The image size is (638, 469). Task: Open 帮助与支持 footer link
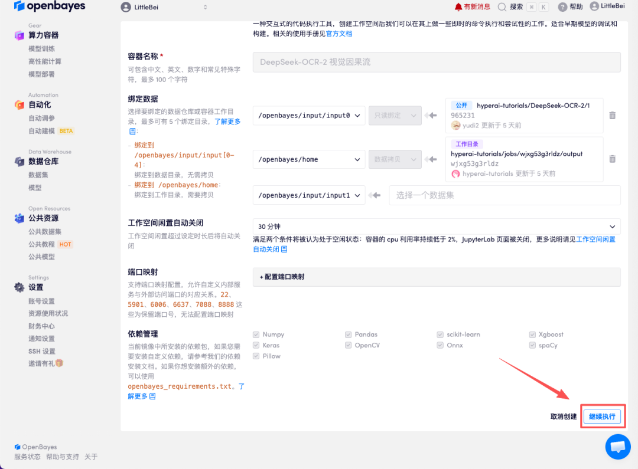click(x=63, y=457)
